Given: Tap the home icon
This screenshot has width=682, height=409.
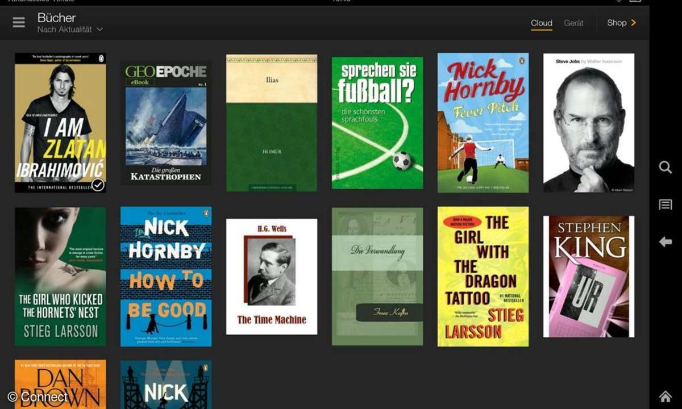Looking at the screenshot, I should 666,397.
